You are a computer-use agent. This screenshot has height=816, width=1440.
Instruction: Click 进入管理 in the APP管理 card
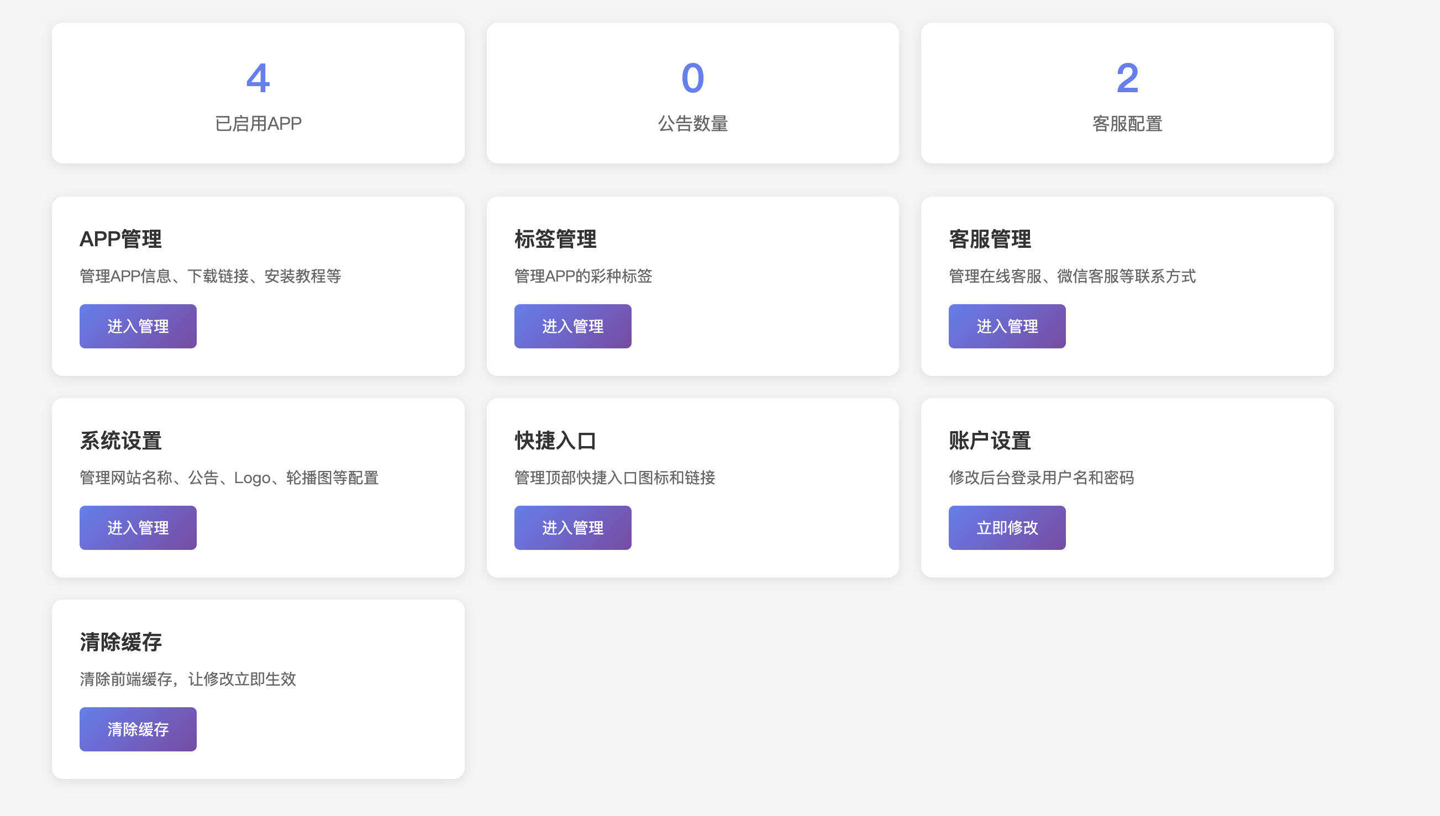138,326
